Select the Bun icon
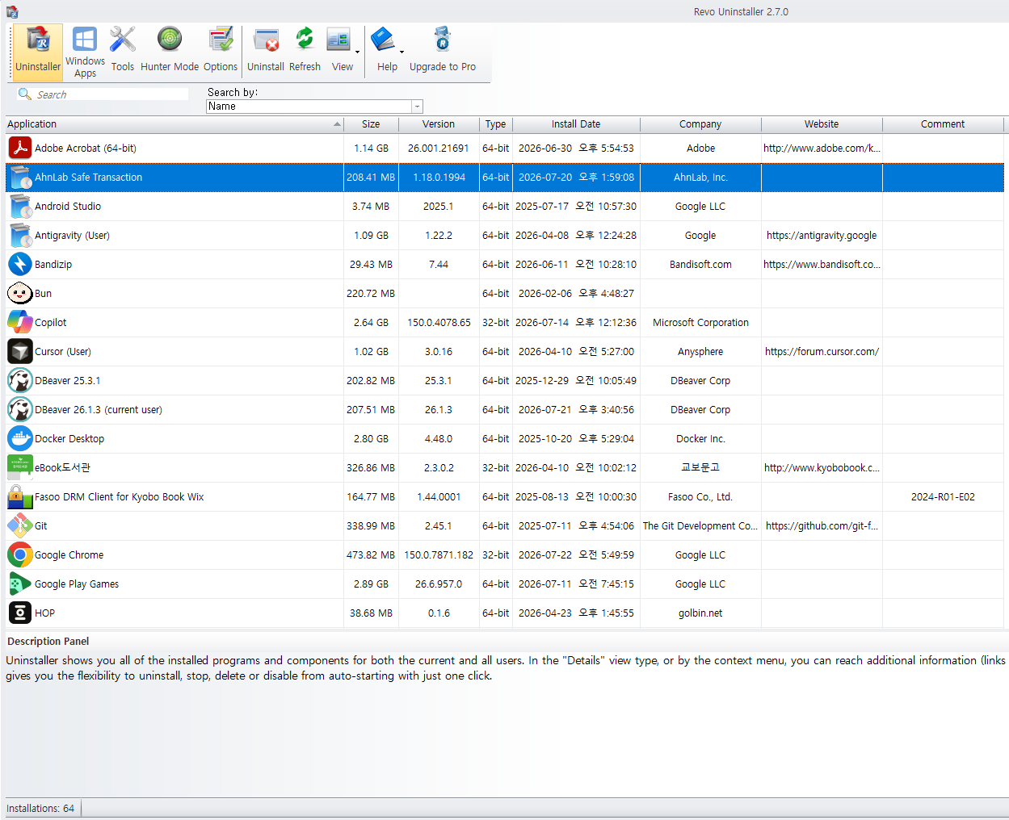 tap(20, 293)
